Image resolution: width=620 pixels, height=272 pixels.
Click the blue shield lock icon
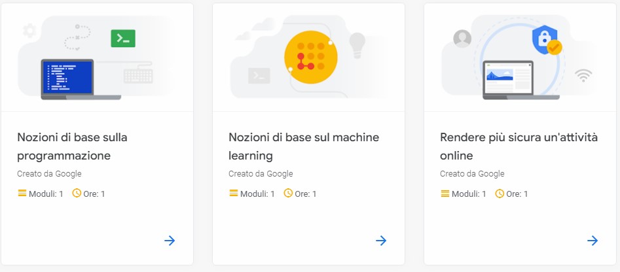pos(545,39)
